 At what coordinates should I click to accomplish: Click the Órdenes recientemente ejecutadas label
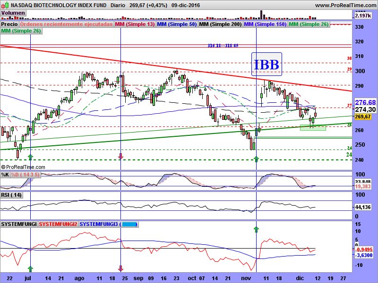pyautogui.click(x=66, y=24)
